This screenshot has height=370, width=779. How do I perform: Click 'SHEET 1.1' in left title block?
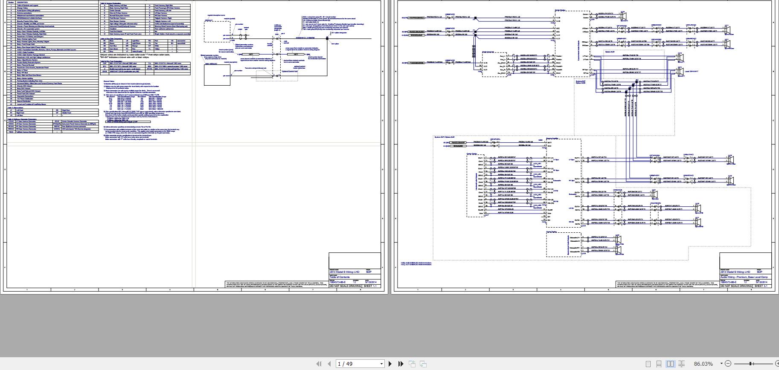pos(370,286)
